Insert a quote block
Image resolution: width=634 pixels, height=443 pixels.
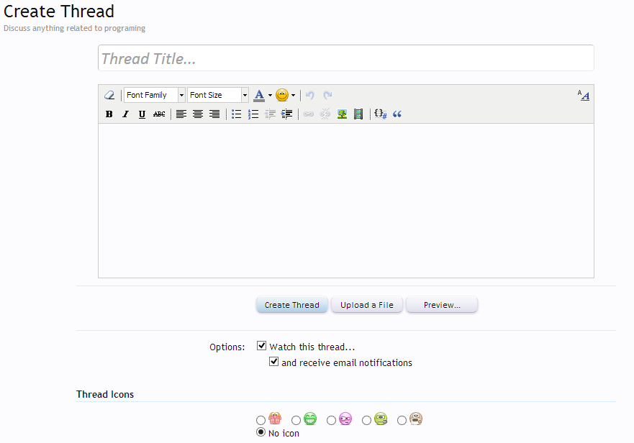pyautogui.click(x=397, y=114)
